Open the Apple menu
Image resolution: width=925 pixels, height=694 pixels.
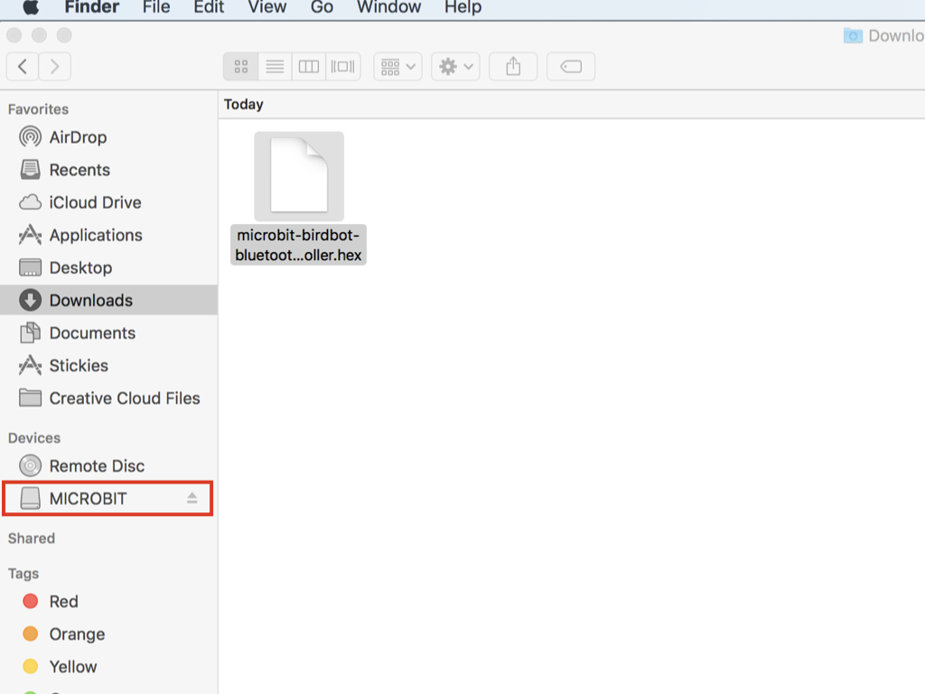31,7
